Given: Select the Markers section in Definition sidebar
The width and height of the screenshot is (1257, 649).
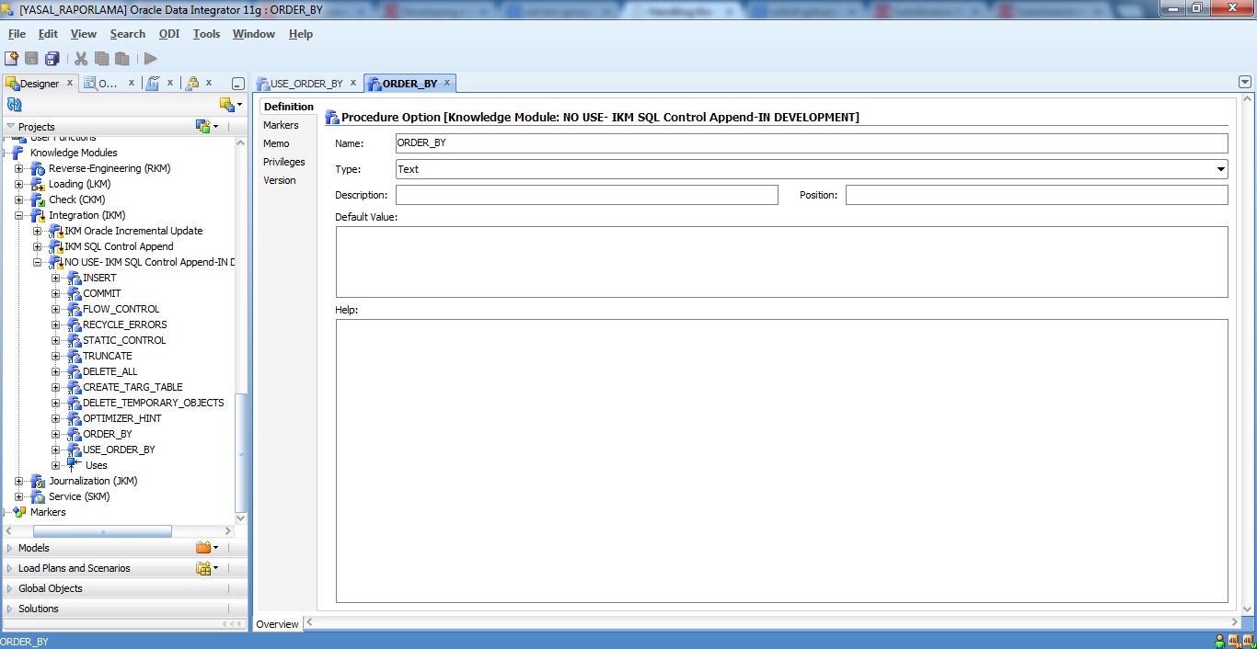Looking at the screenshot, I should 282,125.
